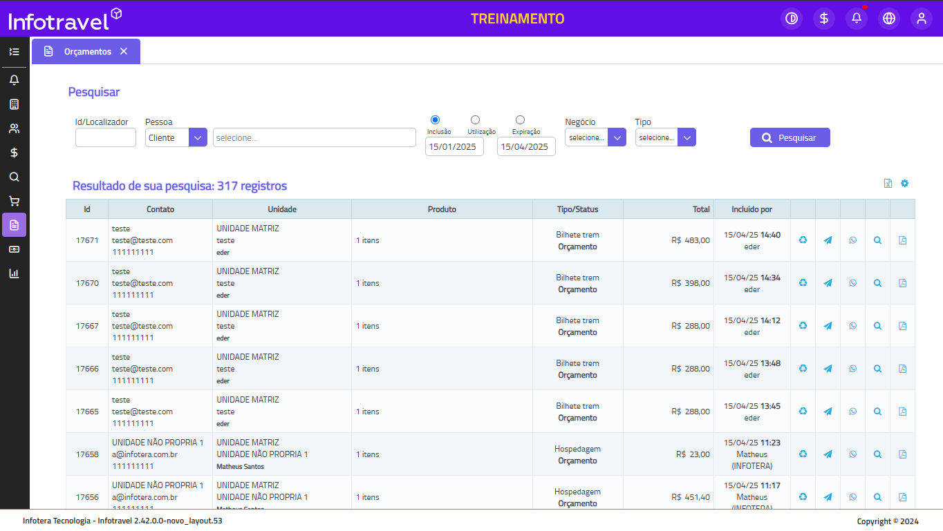
Task: Select the Expiração radio button
Action: tap(520, 120)
